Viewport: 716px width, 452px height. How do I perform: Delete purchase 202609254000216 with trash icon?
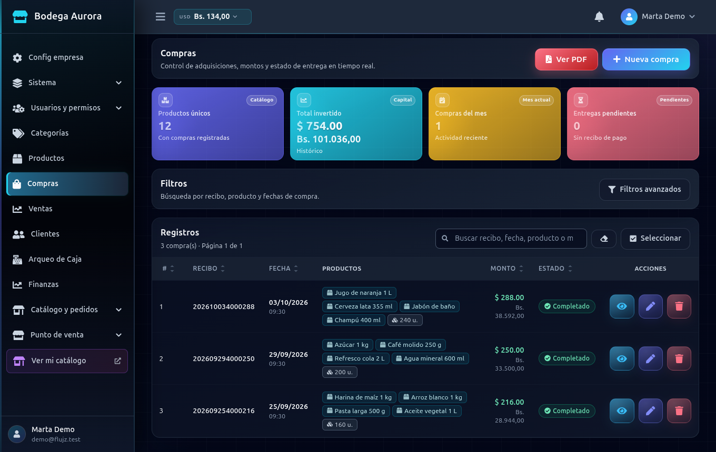pyautogui.click(x=679, y=411)
